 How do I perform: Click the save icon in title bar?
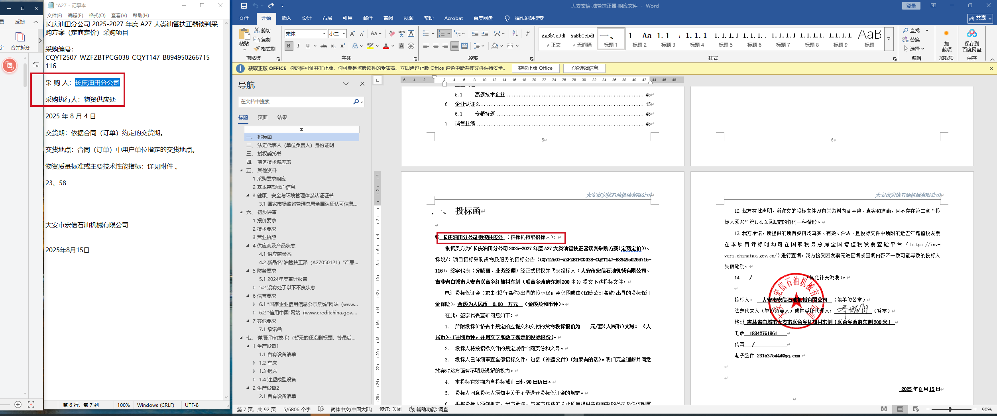[244, 6]
